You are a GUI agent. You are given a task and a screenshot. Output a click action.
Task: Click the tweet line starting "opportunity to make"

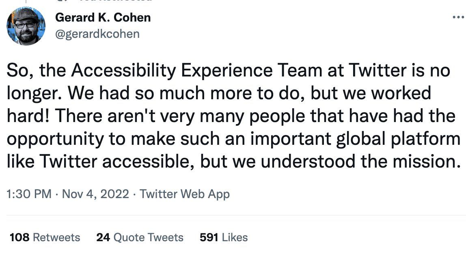point(233,140)
